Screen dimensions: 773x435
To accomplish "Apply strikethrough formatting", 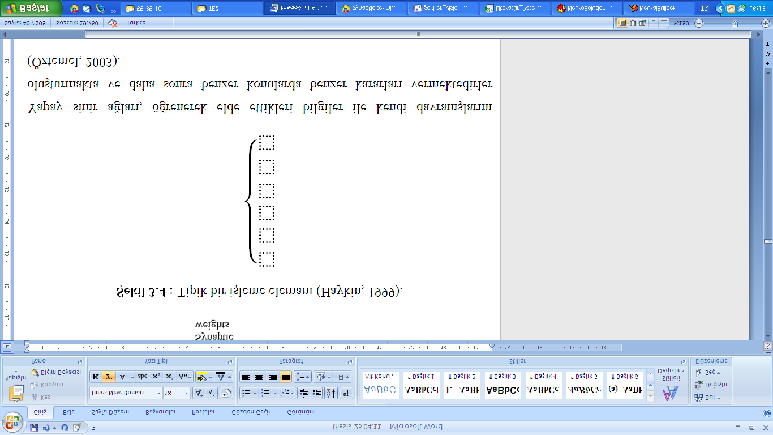I will [x=142, y=377].
